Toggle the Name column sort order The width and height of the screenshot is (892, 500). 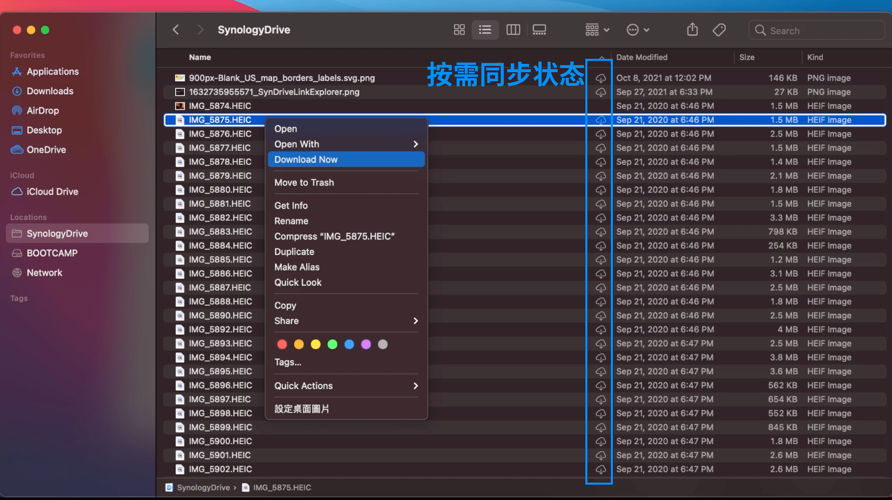tap(200, 57)
